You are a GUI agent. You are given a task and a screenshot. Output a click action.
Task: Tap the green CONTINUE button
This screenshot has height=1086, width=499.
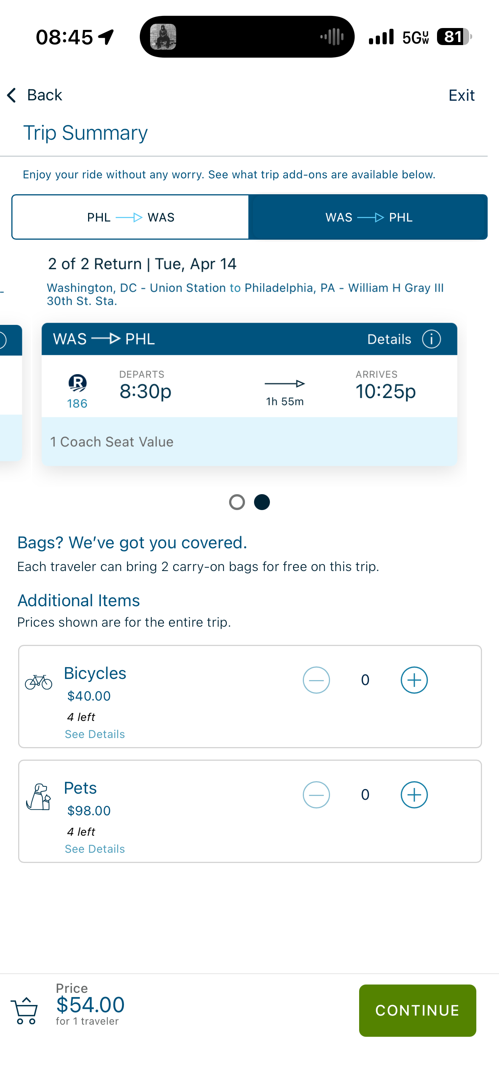pos(417,1011)
